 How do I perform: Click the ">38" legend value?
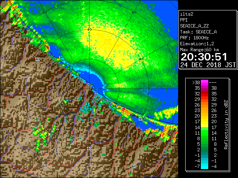[196, 83]
